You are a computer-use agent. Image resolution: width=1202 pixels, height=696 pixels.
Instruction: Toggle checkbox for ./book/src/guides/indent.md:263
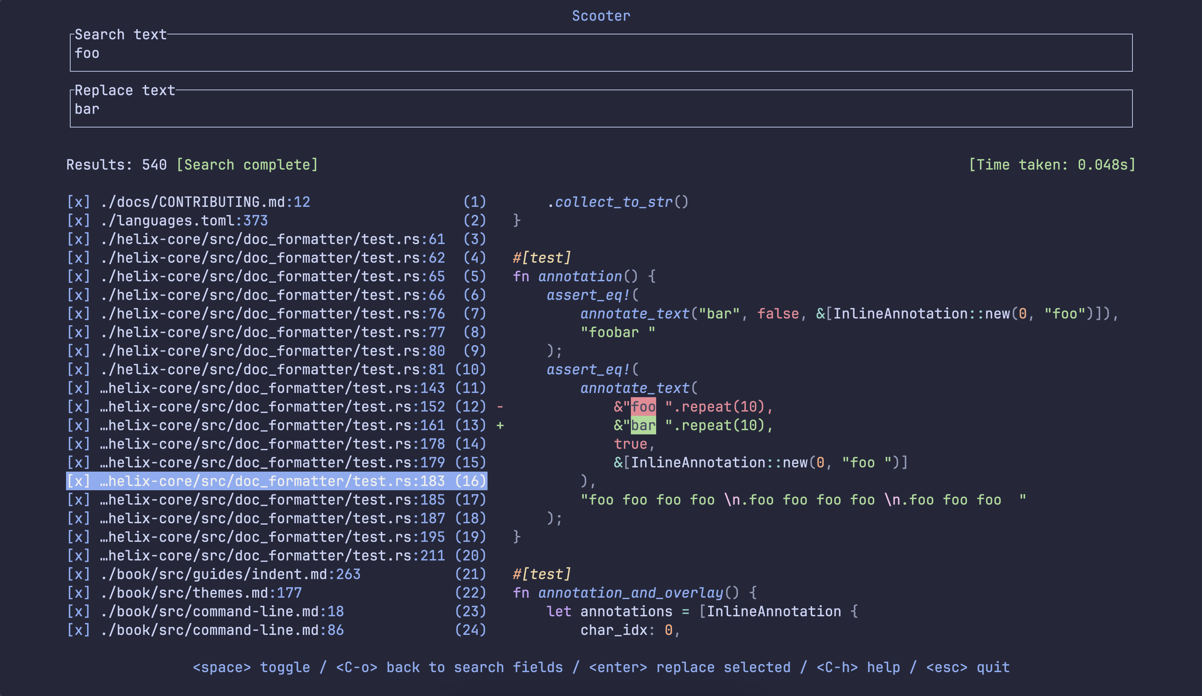[78, 574]
